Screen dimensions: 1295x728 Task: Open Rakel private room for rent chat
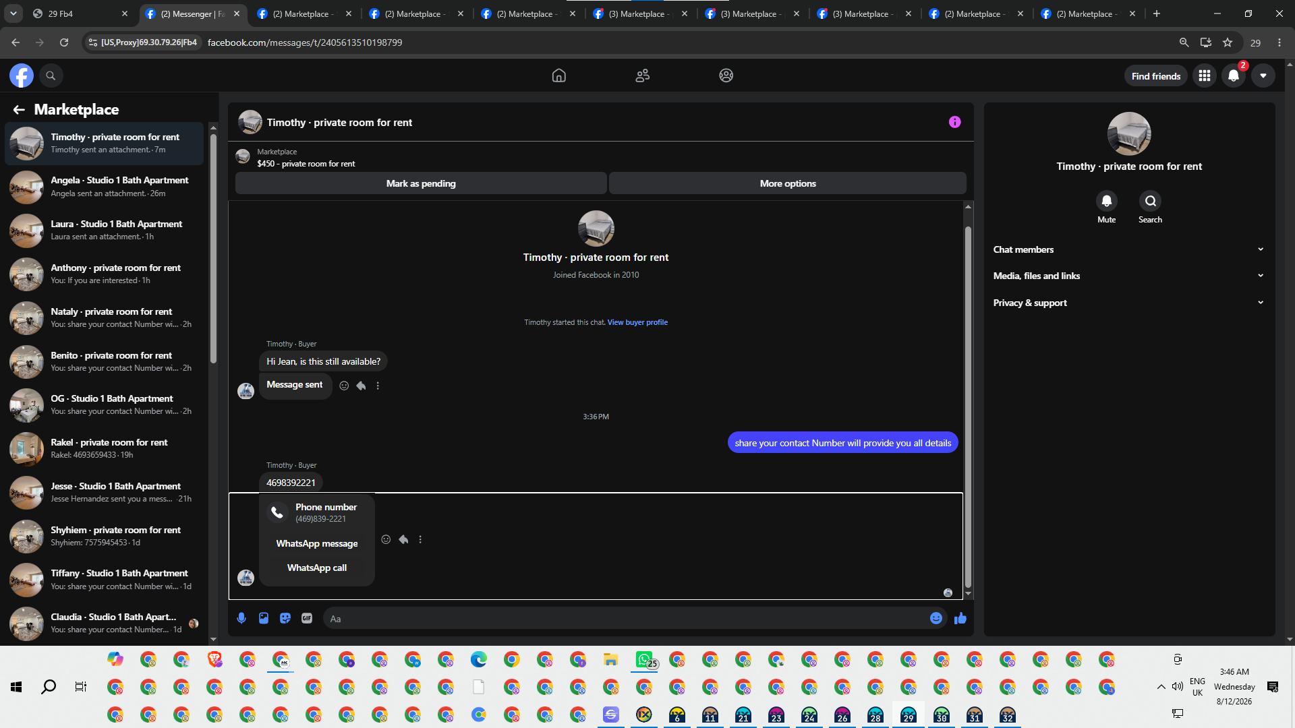(105, 449)
